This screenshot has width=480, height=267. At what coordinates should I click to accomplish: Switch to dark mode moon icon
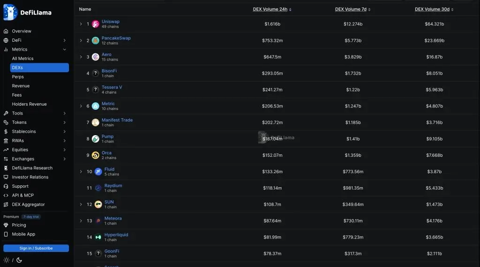click(19, 260)
